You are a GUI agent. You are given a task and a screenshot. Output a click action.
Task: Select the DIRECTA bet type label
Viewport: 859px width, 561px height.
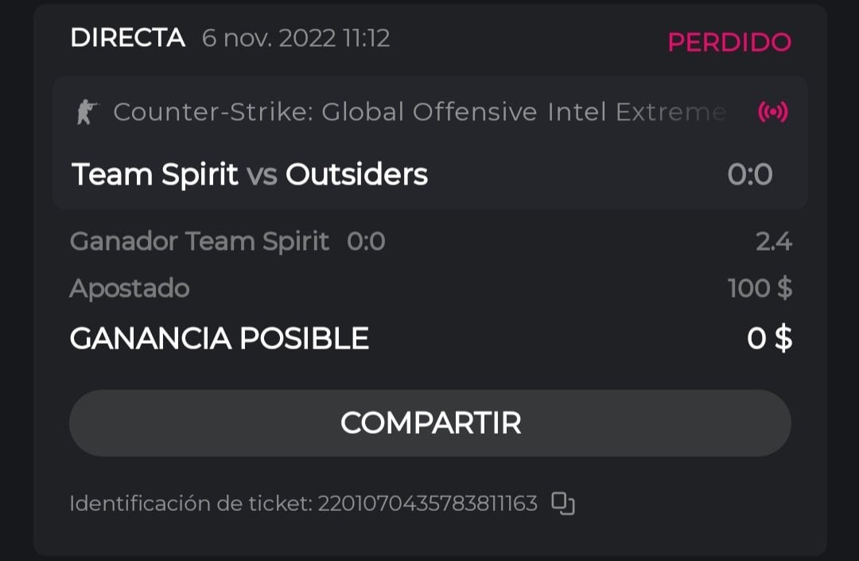pyautogui.click(x=127, y=37)
